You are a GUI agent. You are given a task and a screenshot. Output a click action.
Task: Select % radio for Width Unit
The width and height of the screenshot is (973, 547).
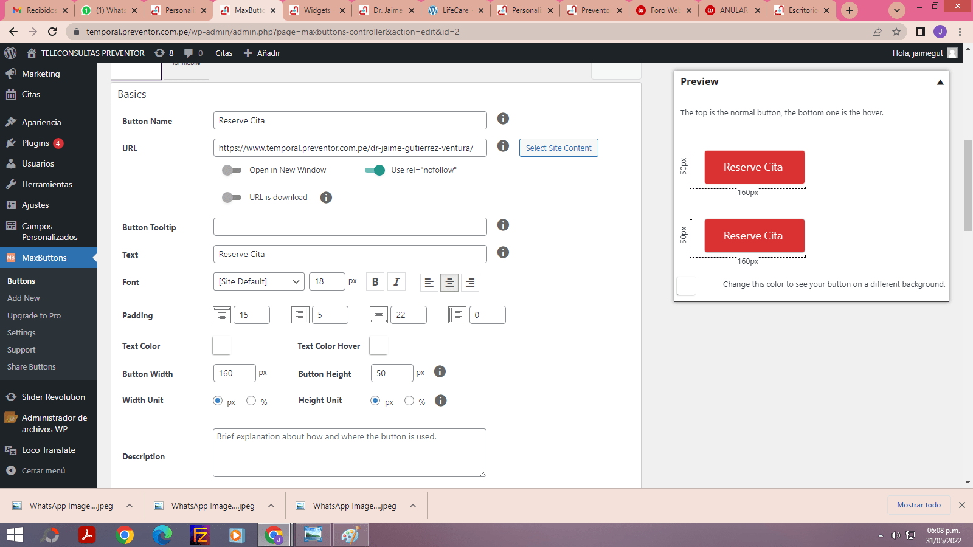click(251, 401)
